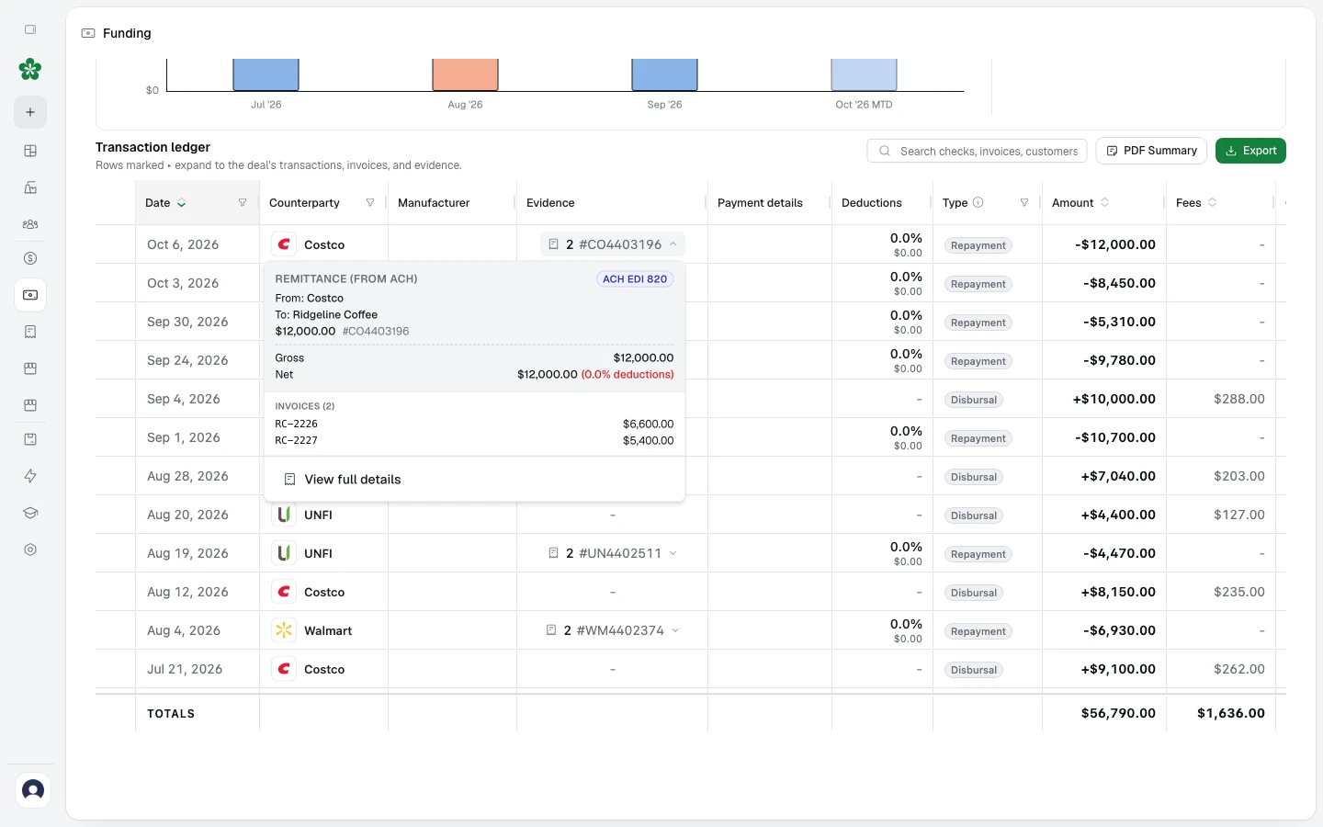
Task: Open the Date column filter funnel
Action: pos(243,202)
